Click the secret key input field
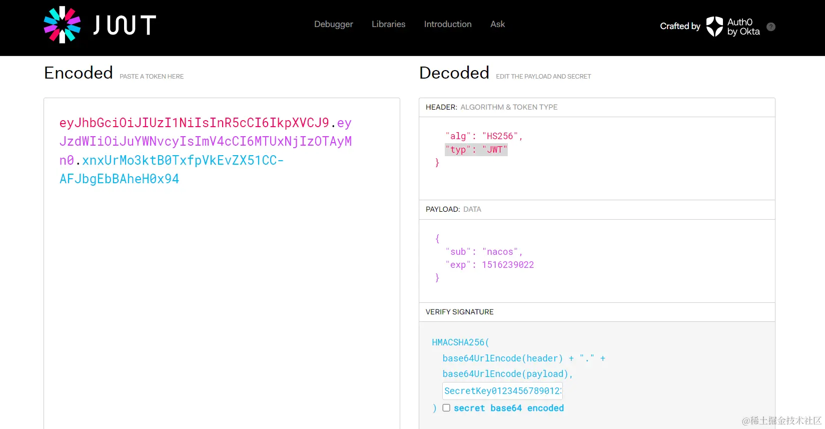 pos(503,391)
